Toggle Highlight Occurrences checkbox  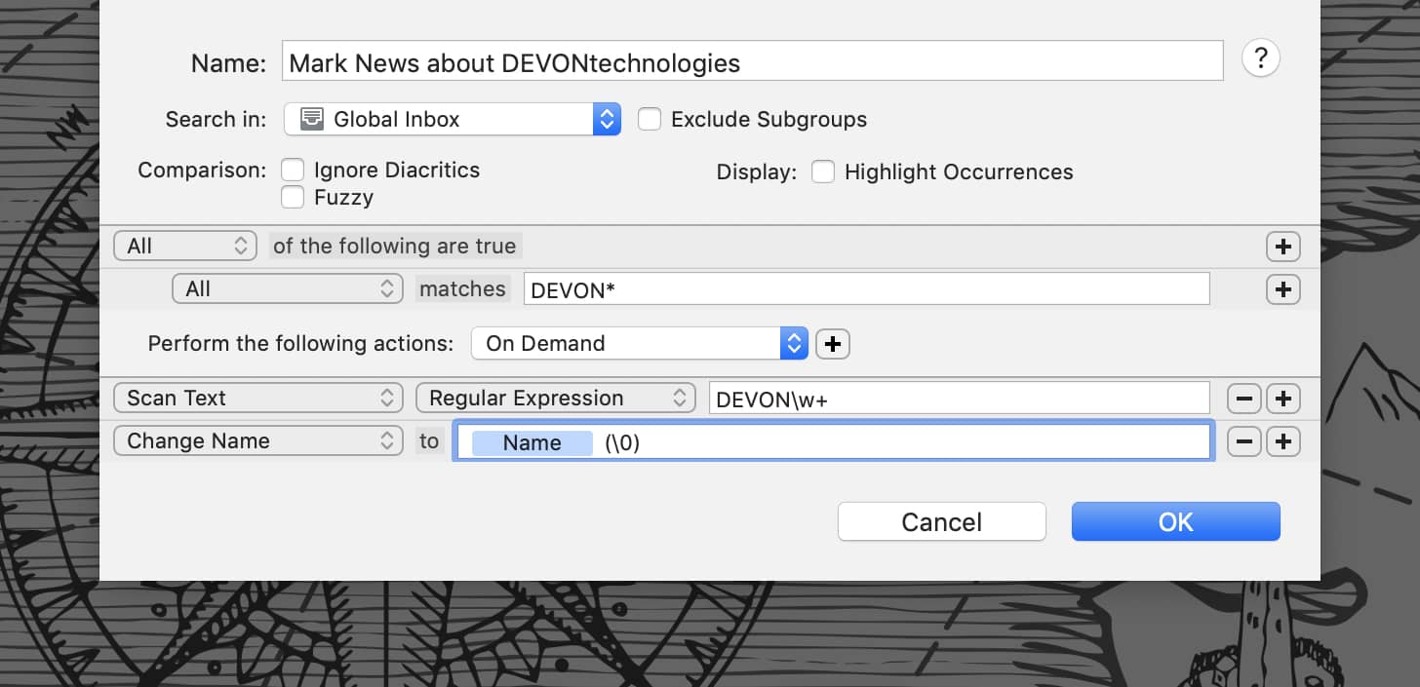pyautogui.click(x=823, y=172)
